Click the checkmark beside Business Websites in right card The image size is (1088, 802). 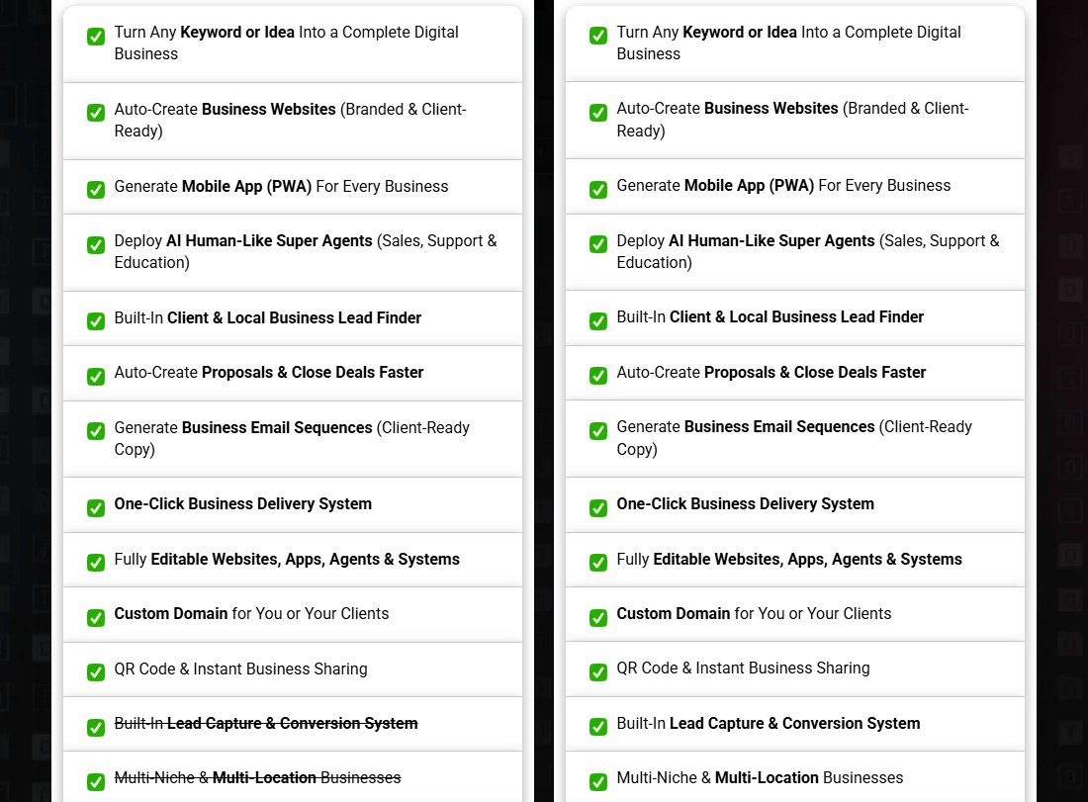[x=598, y=113]
